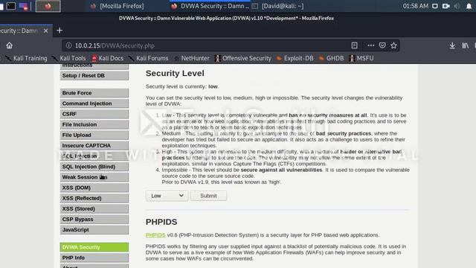The height and width of the screenshot is (268, 476).
Task: Open Setup / Reset DB menu item
Action: click(x=94, y=75)
